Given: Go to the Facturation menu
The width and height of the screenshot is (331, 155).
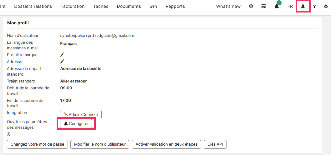Looking at the screenshot, I should [73, 6].
